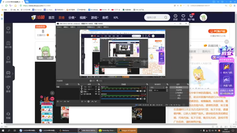Viewport: 237px width, 133px height.
Task: Move source up in Sources panel
Action: click(92, 101)
